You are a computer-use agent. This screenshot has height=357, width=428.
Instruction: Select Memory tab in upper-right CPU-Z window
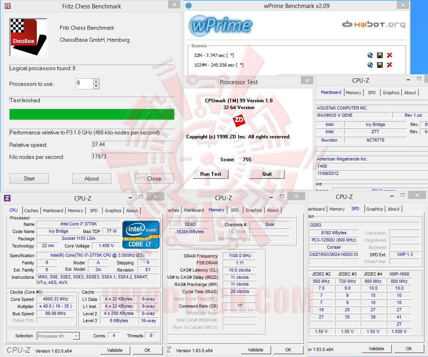pos(353,93)
